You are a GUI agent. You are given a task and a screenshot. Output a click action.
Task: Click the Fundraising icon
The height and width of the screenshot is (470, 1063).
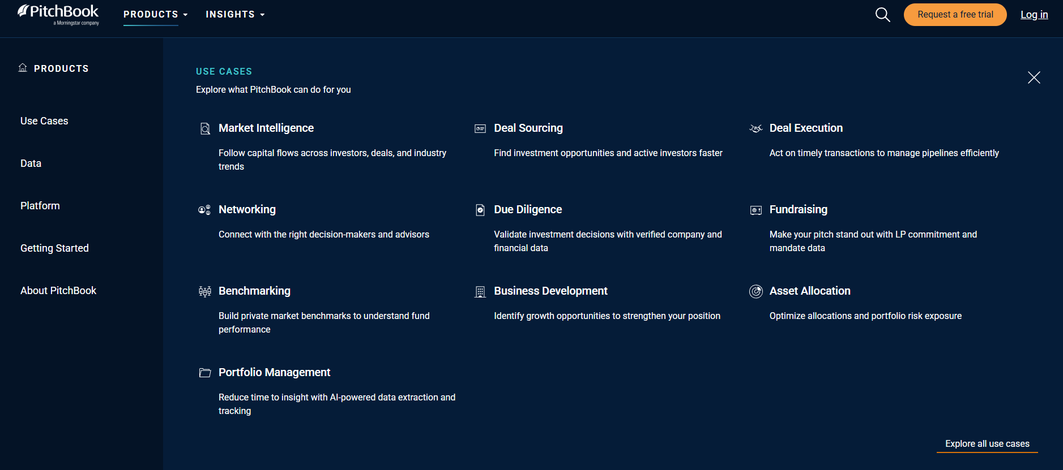pyautogui.click(x=755, y=210)
